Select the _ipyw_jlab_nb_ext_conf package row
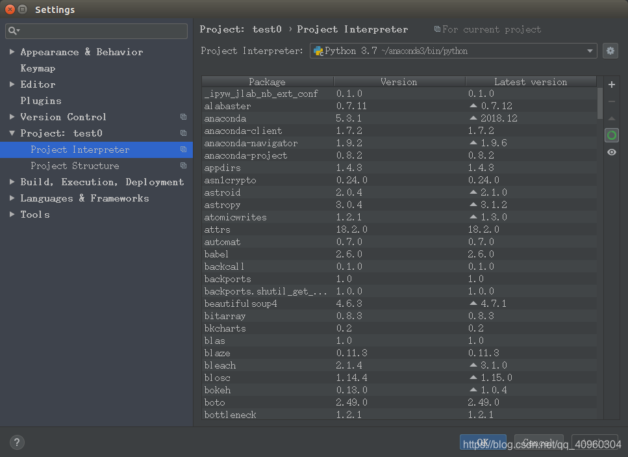 (399, 94)
